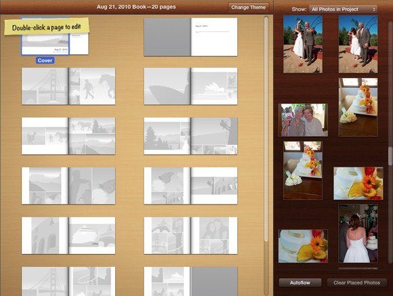Click the book layout vertical scrollbar
The height and width of the screenshot is (296, 393).
pos(266,129)
